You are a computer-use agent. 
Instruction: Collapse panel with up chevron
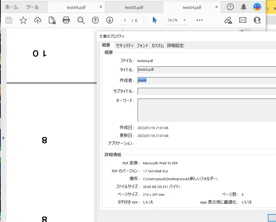(x=242, y=30)
